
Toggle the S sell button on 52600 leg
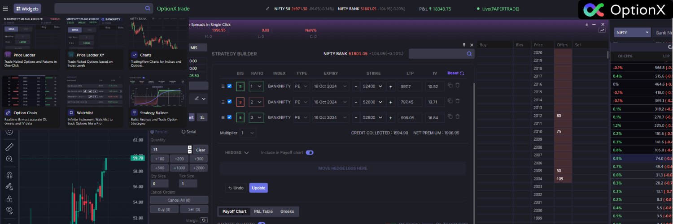tap(240, 102)
